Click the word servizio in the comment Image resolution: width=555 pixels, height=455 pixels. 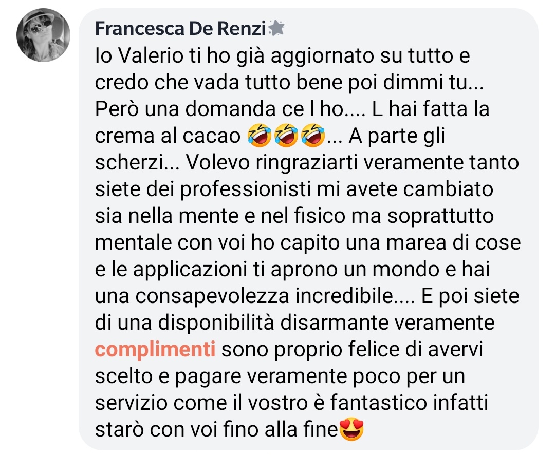[x=132, y=403]
